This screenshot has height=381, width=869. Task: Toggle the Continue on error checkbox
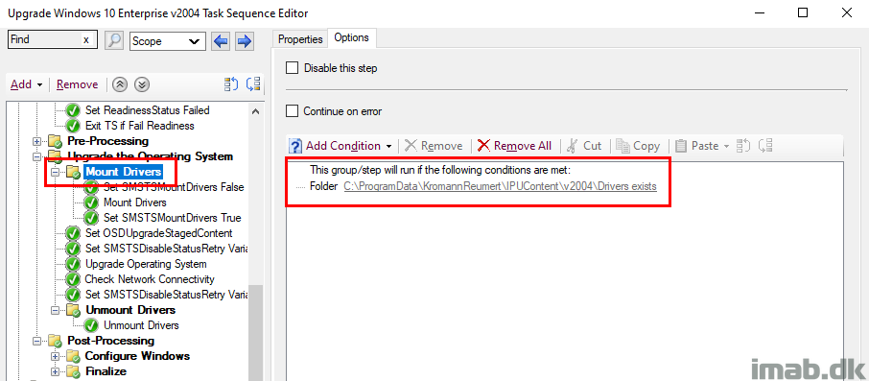click(292, 111)
